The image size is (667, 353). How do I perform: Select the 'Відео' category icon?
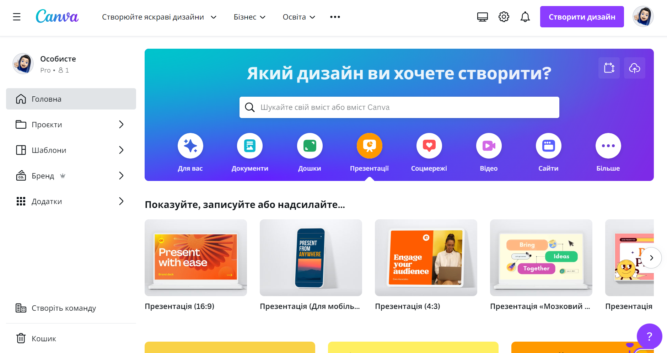click(489, 146)
